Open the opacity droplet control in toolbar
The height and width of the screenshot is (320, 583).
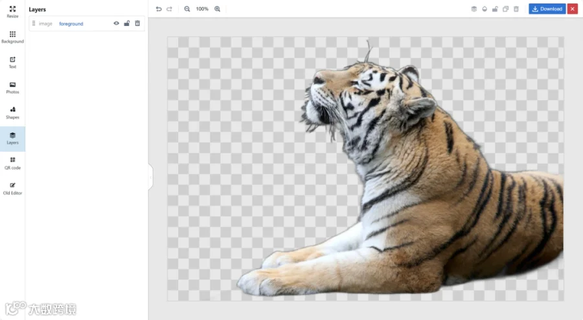coord(485,9)
